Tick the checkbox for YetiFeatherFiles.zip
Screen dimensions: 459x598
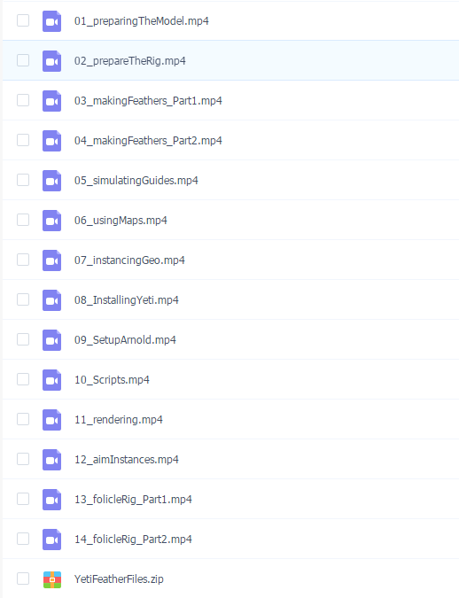[23, 579]
